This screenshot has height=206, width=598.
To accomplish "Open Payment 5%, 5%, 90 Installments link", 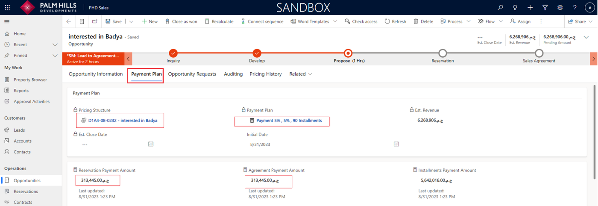I will [x=289, y=121].
